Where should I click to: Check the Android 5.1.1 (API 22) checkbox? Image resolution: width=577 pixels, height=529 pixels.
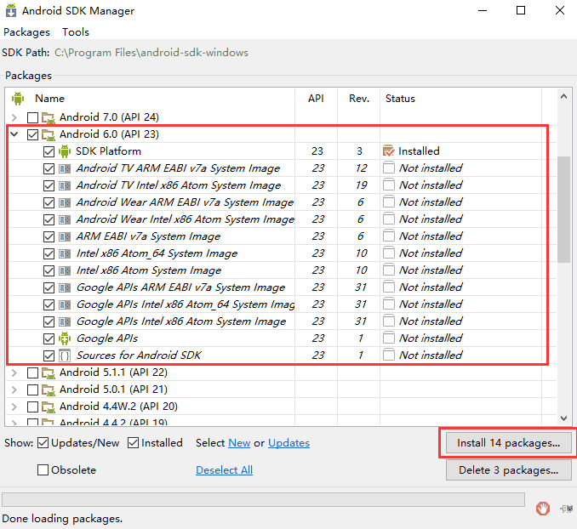32,373
